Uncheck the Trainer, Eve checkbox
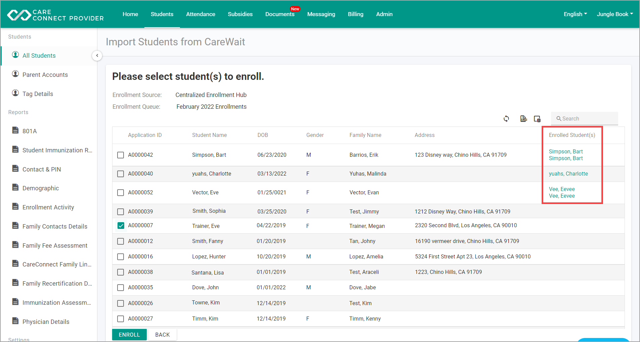The width and height of the screenshot is (640, 342). click(121, 226)
